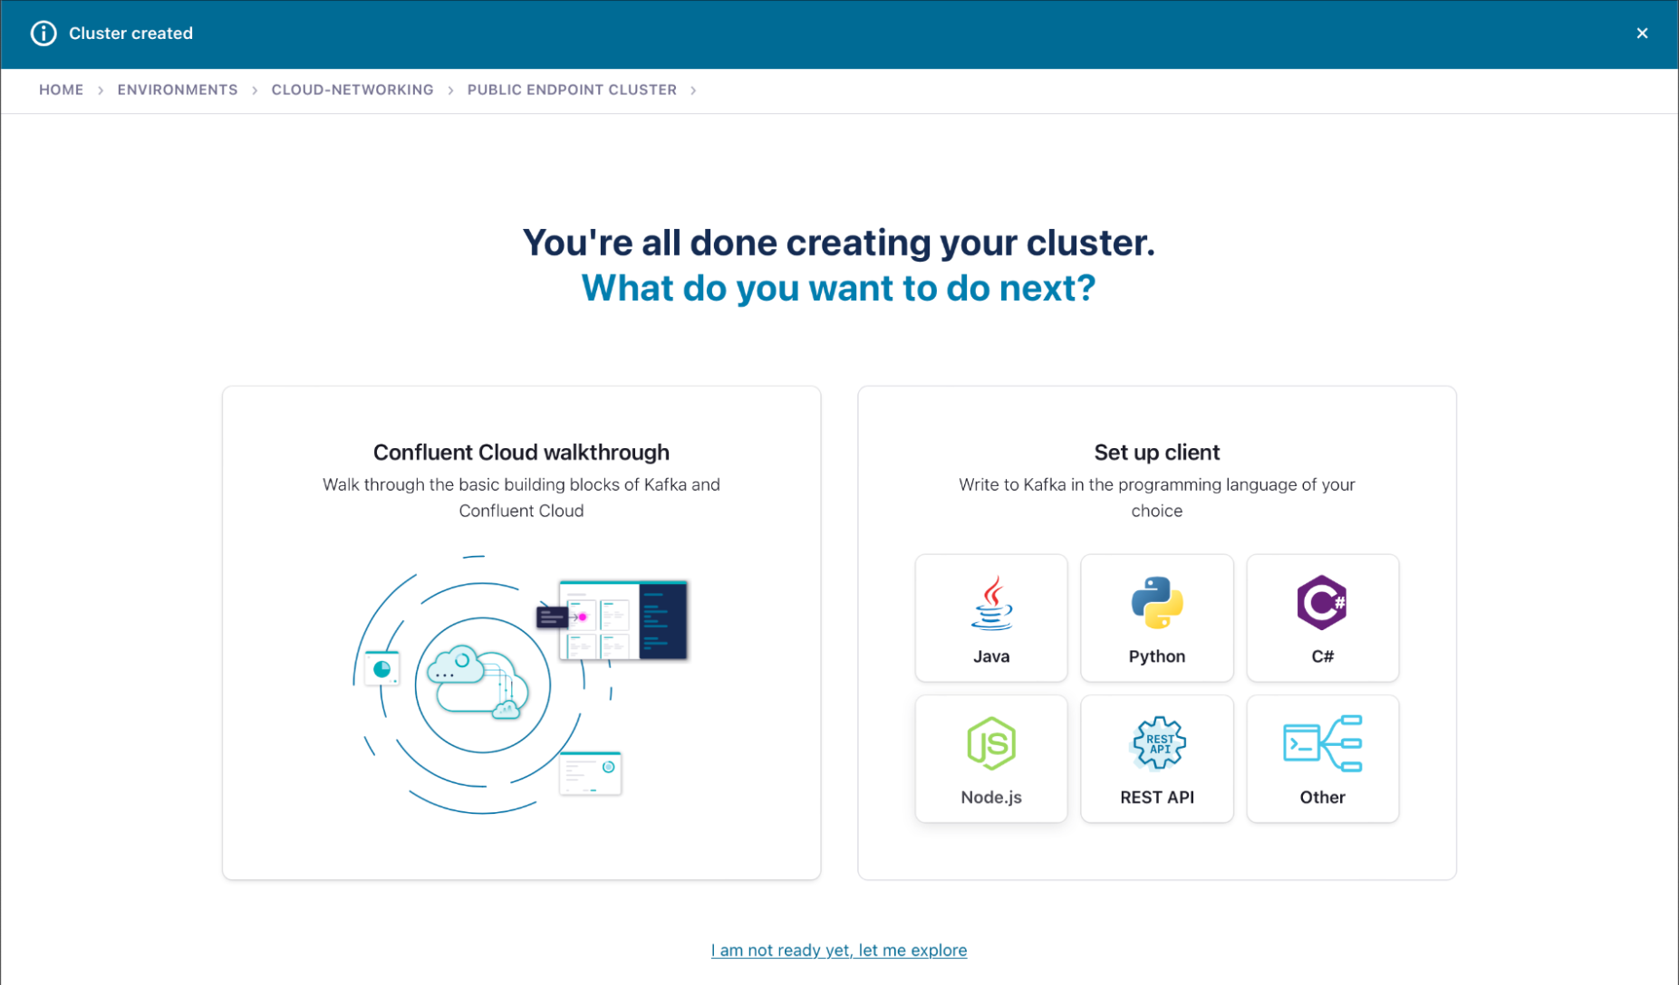This screenshot has height=985, width=1679.
Task: Click the C# label text
Action: pos(1323,656)
